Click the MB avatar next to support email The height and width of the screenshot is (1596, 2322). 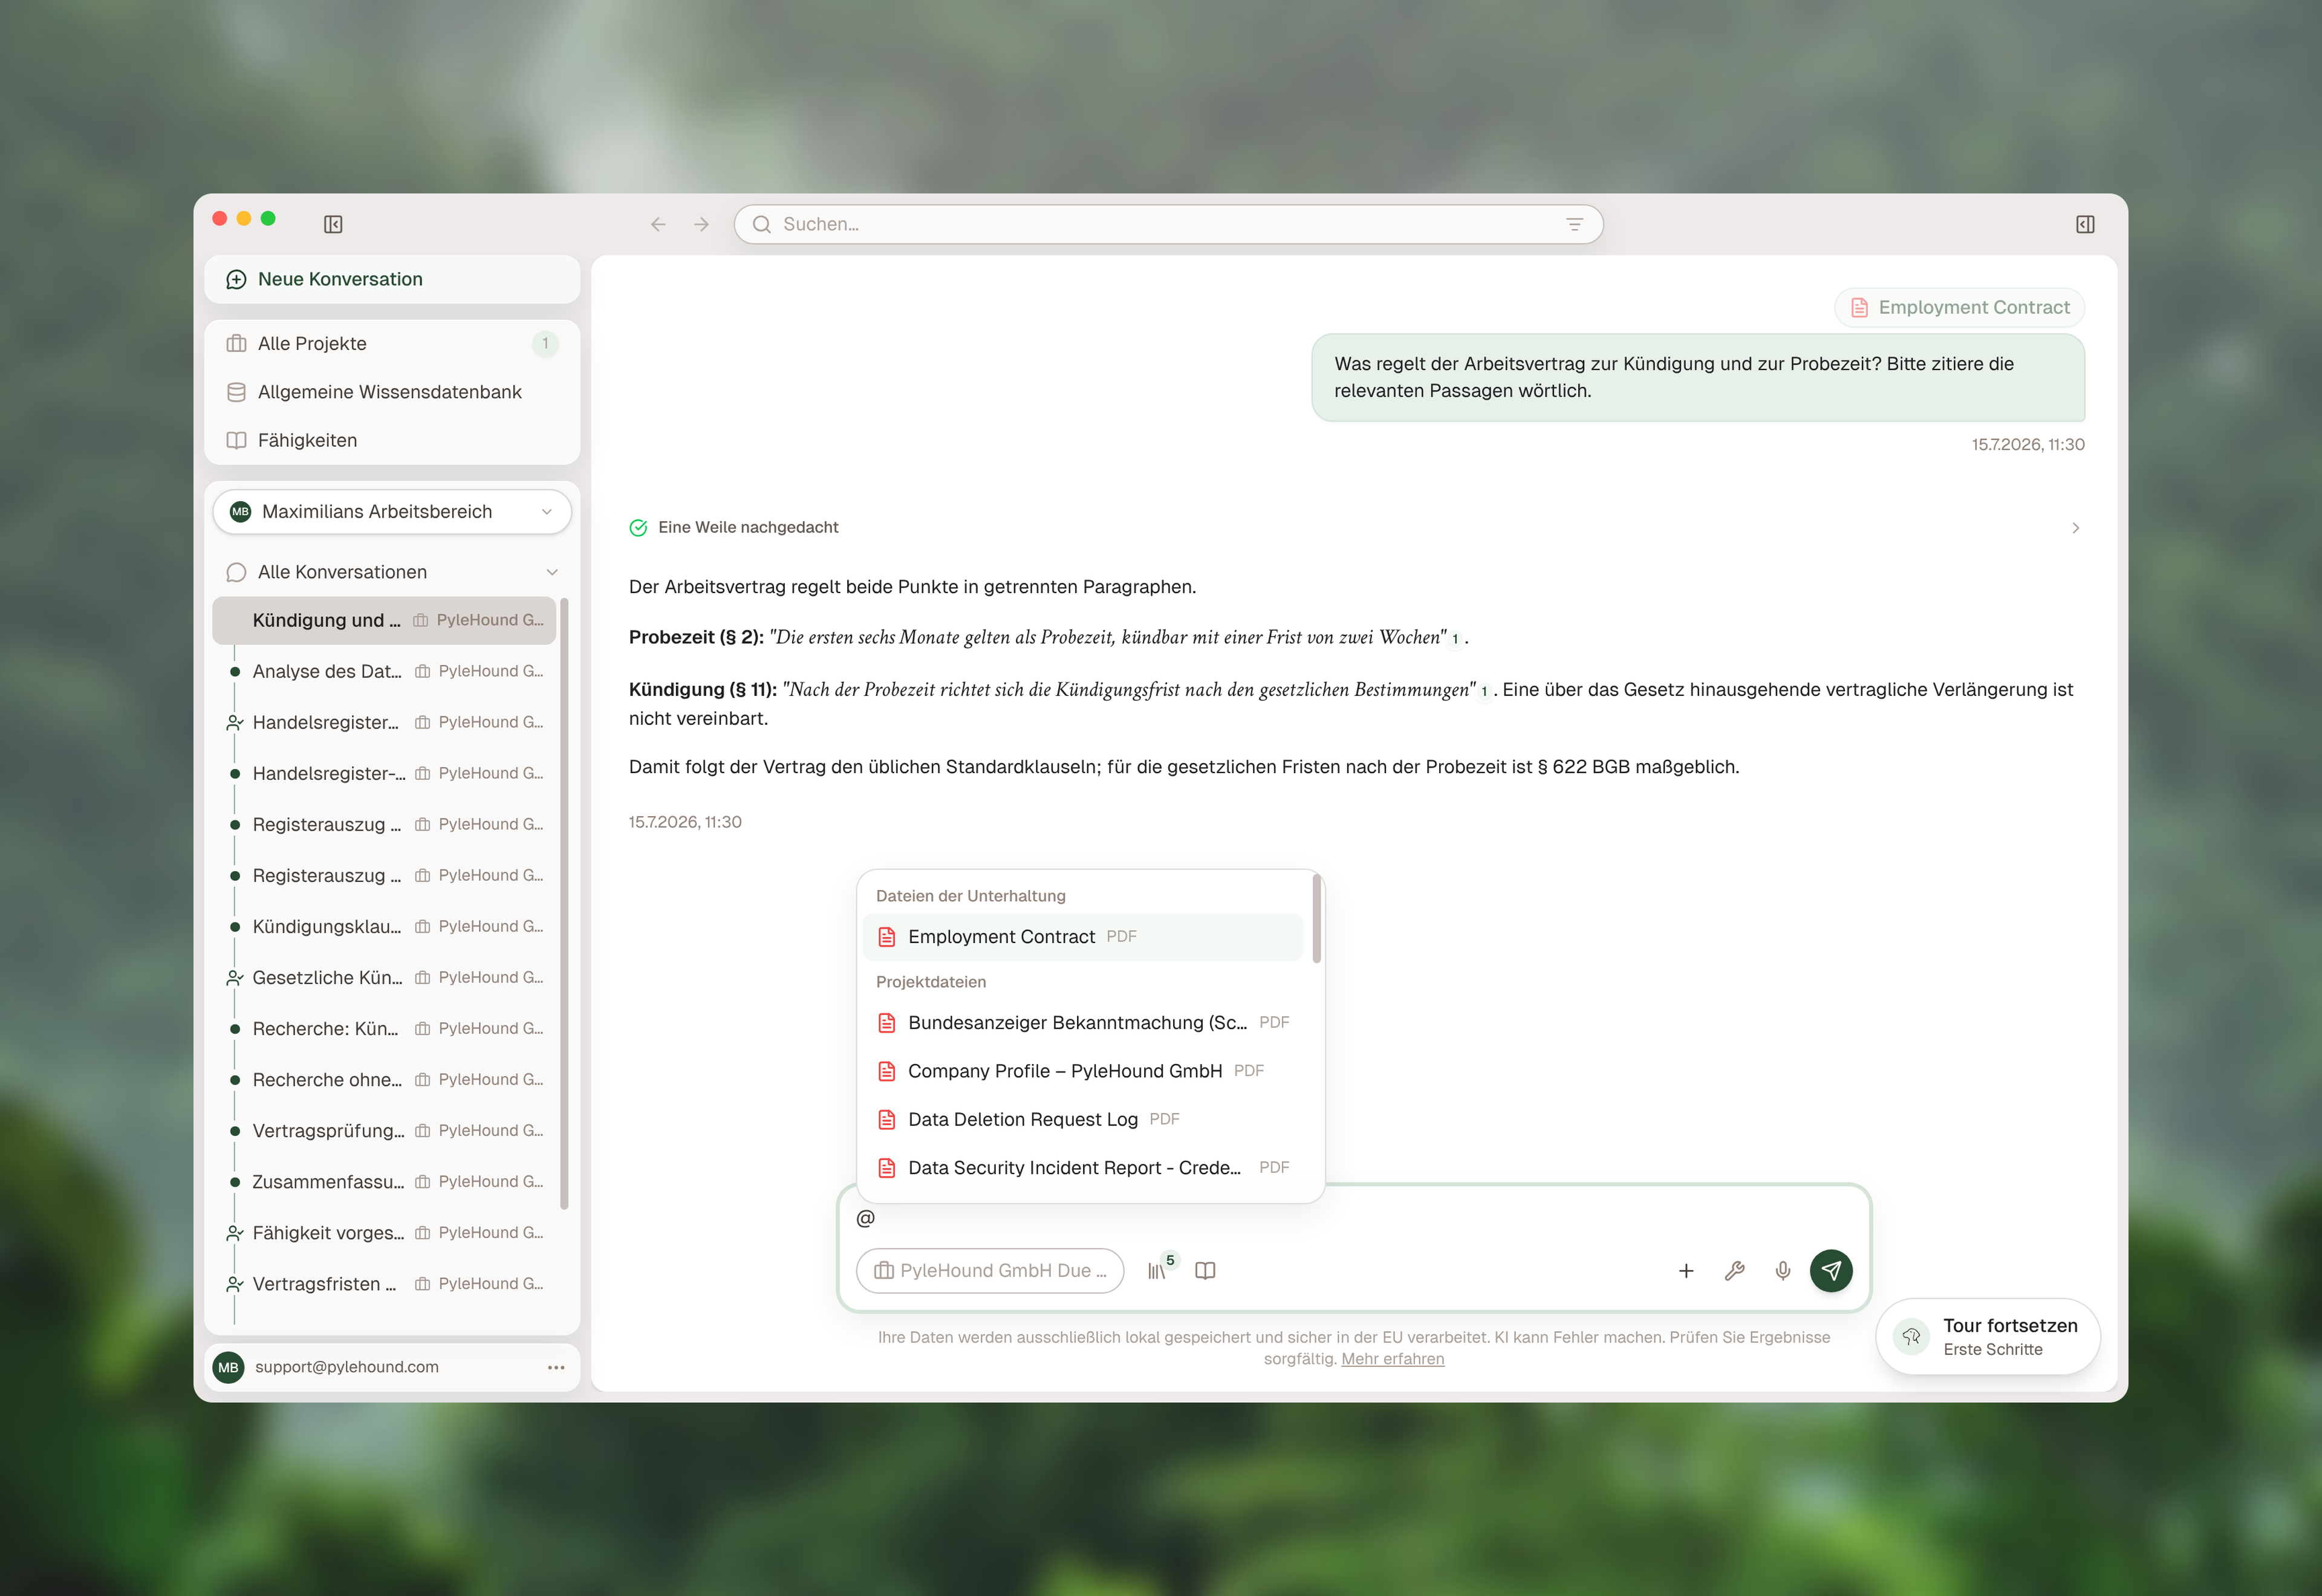[x=228, y=1367]
